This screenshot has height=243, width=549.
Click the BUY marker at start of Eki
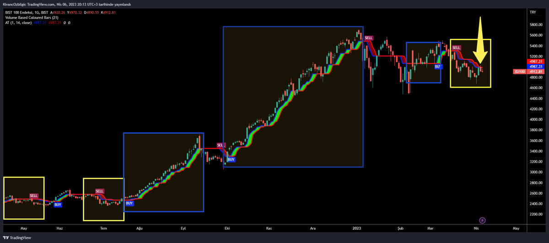coord(231,159)
